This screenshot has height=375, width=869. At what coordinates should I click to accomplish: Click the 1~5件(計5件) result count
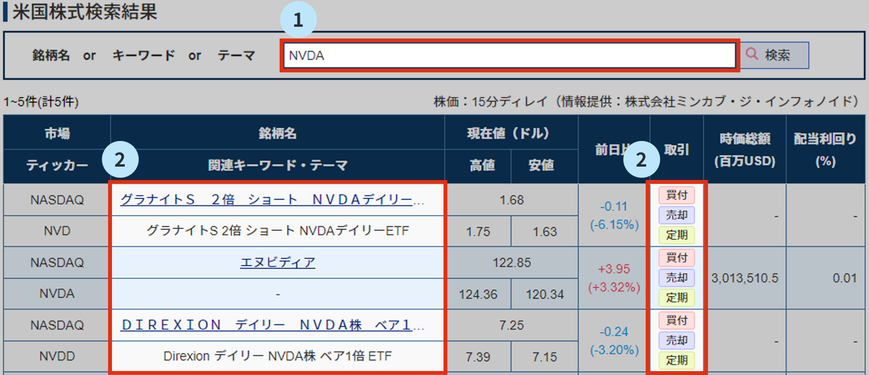(41, 102)
